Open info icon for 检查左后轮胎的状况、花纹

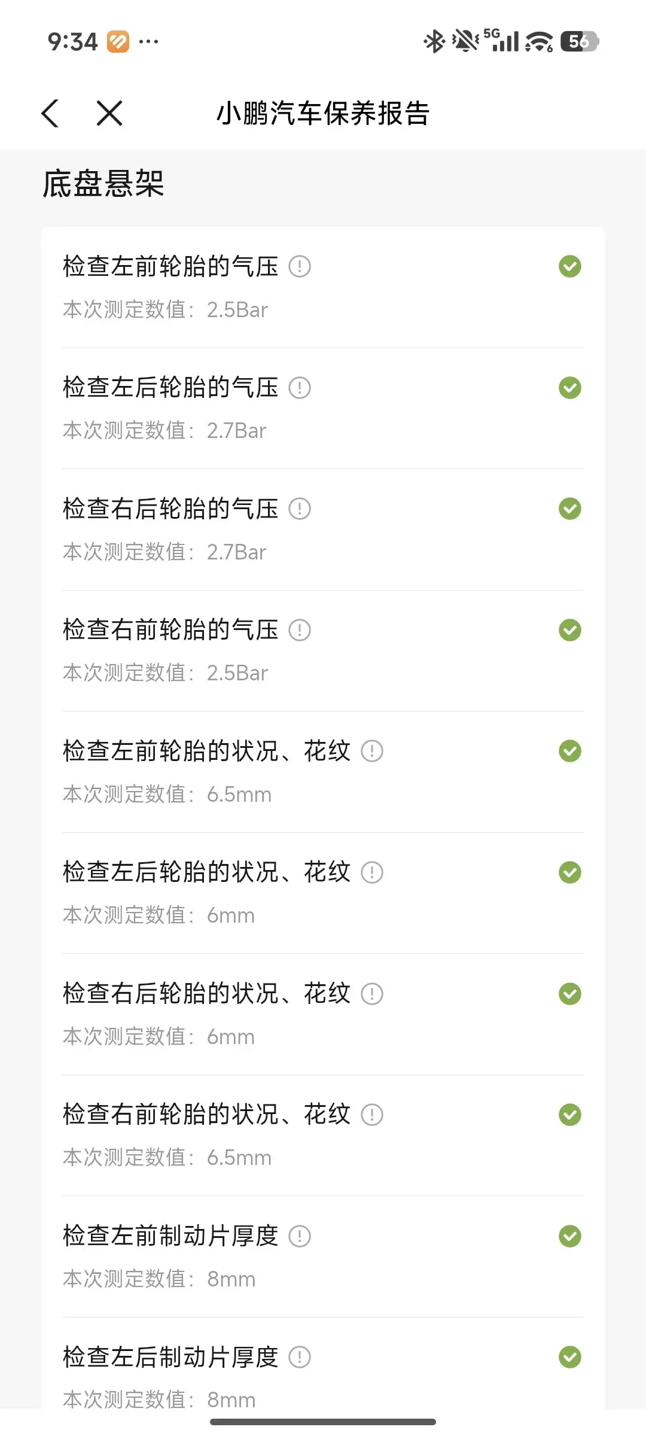pyautogui.click(x=372, y=872)
